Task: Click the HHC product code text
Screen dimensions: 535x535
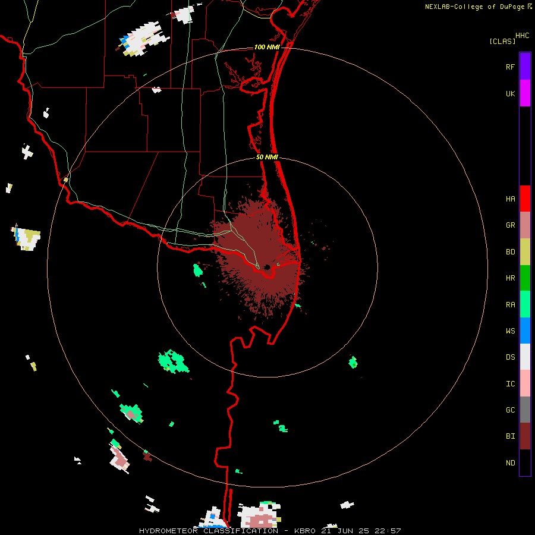Action: [x=523, y=35]
